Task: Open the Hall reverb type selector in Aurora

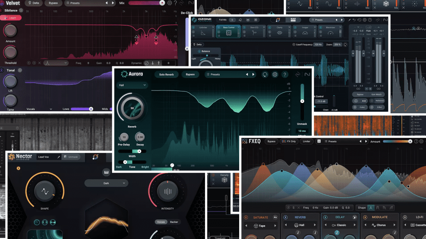Action: [x=132, y=84]
